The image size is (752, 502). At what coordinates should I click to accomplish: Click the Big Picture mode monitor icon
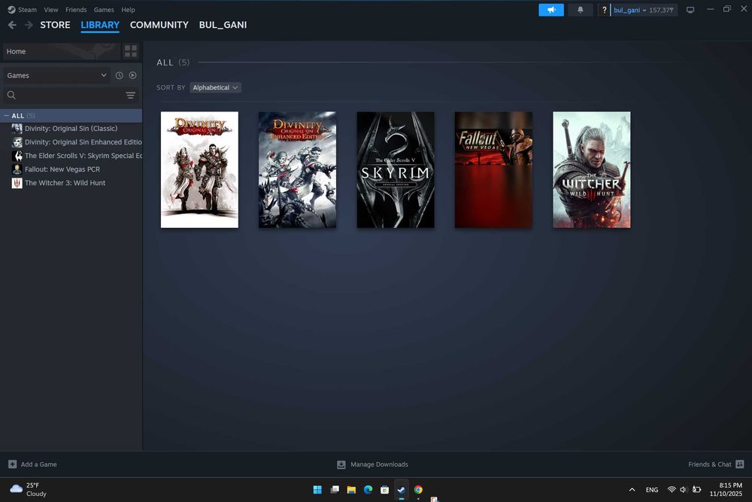click(x=690, y=10)
